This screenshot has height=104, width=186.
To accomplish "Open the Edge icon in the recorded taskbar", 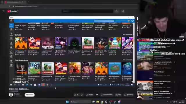I will tap(27, 85).
